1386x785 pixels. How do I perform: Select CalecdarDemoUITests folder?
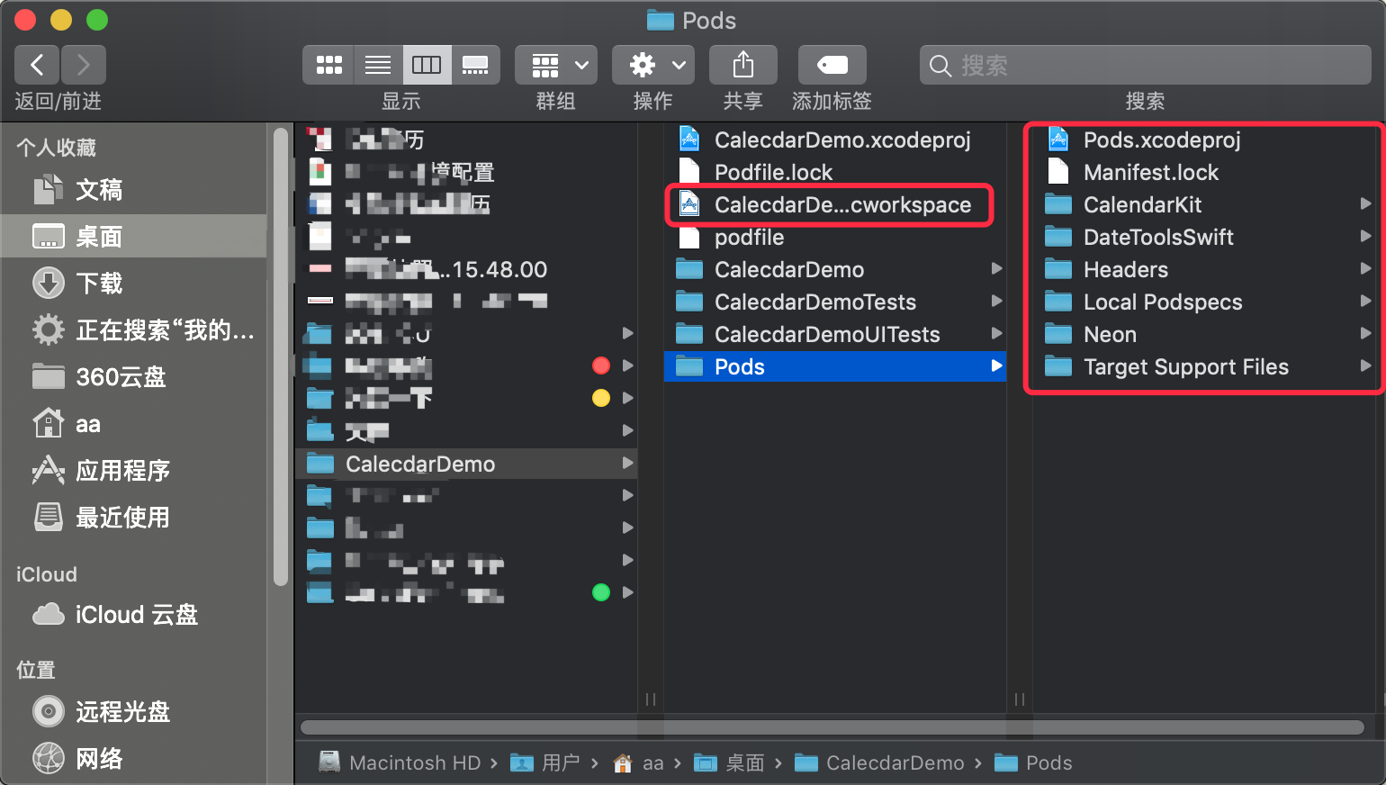pos(834,334)
